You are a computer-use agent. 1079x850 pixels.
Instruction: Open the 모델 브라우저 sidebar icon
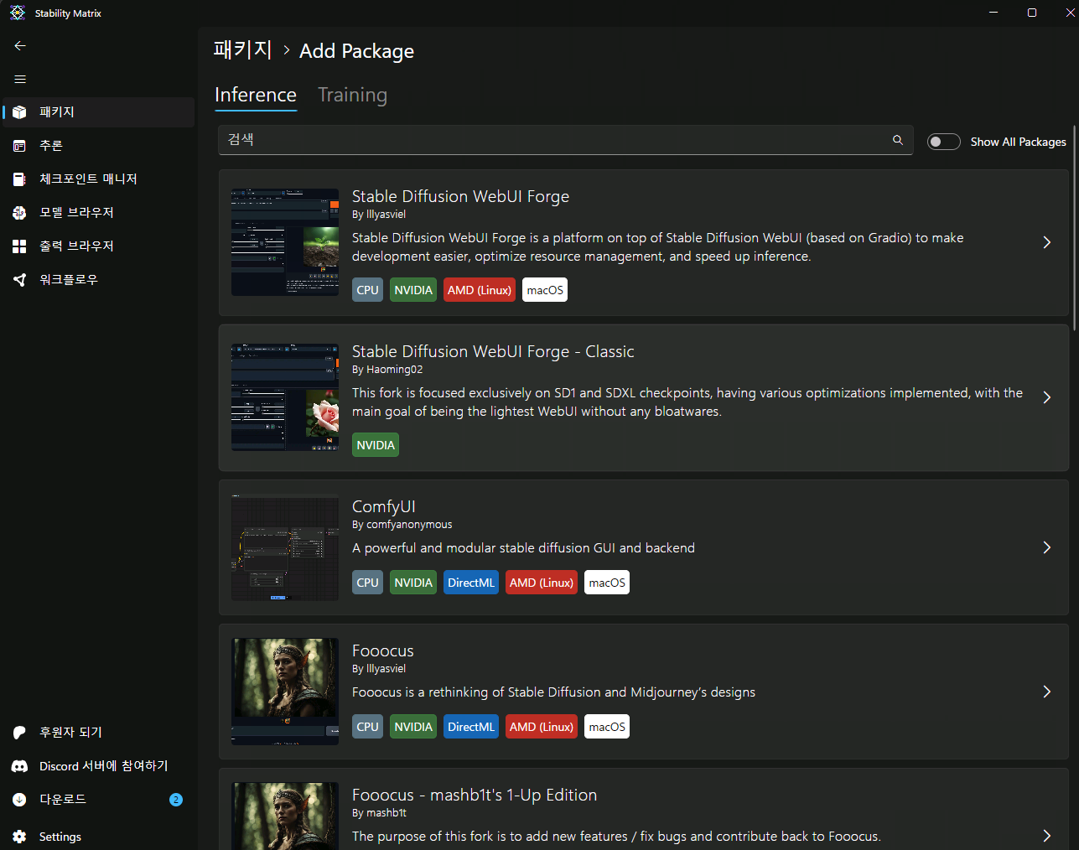coord(20,213)
